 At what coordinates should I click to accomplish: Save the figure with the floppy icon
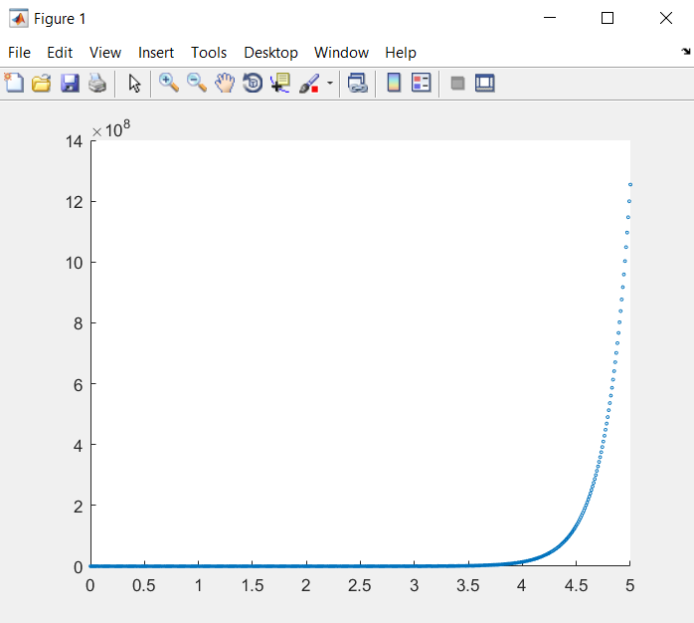(70, 83)
